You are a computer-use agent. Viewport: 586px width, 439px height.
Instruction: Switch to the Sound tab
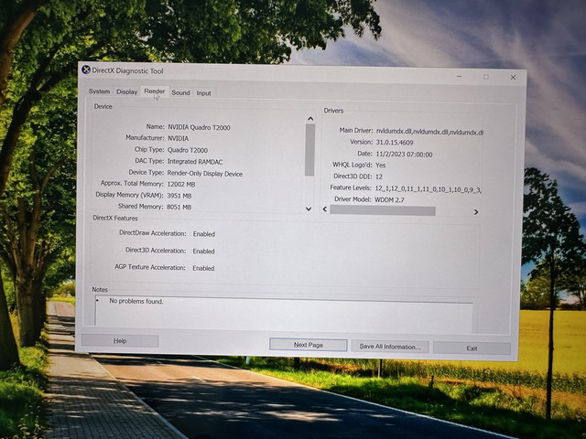(x=180, y=92)
